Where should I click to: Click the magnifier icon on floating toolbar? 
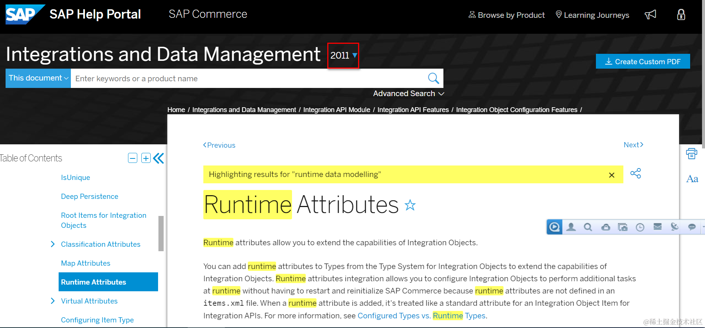click(588, 227)
